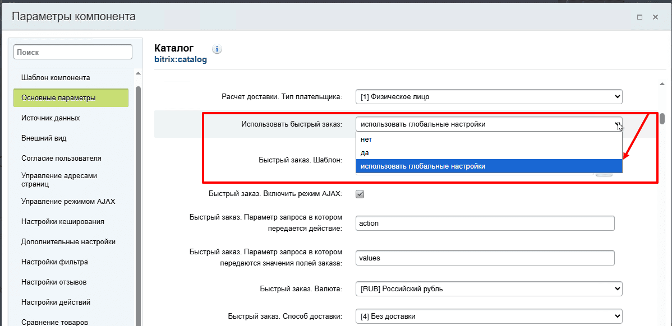Click the info icon next to Каталог
Image resolution: width=672 pixels, height=326 pixels.
(217, 49)
